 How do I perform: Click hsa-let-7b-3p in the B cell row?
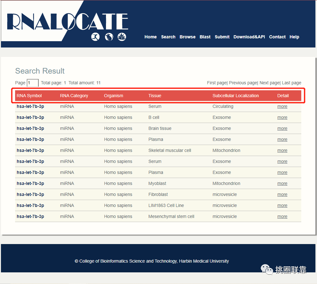click(x=30, y=117)
